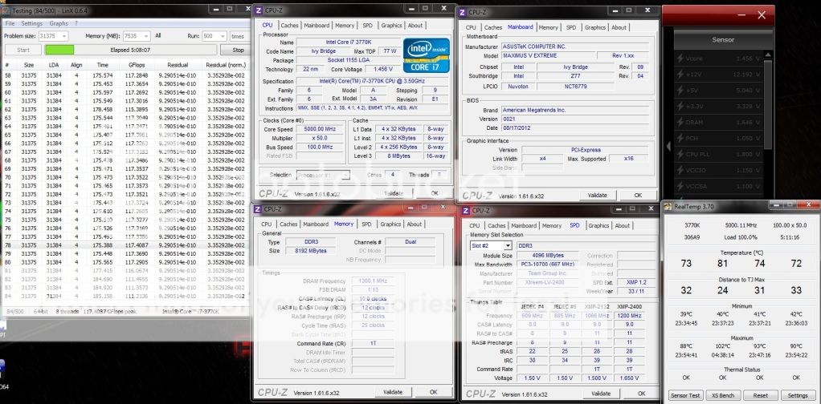Open the Run count dropdown in LinX

click(223, 36)
